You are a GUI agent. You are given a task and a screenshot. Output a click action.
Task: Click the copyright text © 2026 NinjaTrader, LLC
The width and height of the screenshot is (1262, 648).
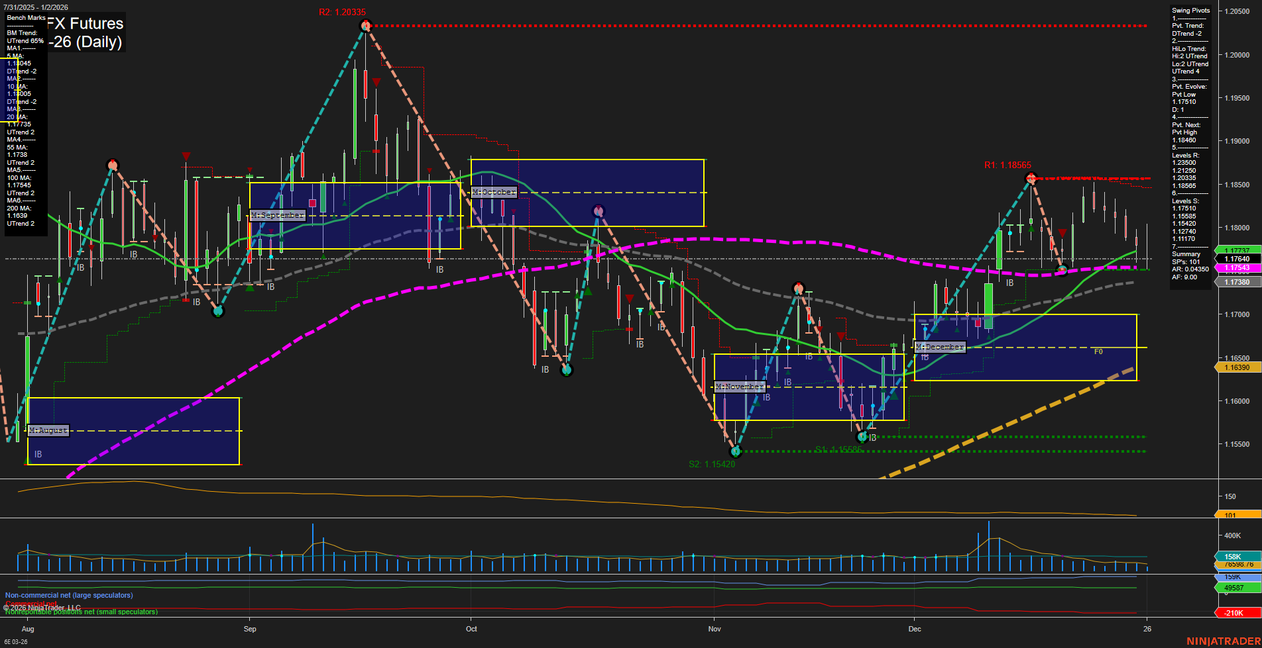[x=42, y=607]
